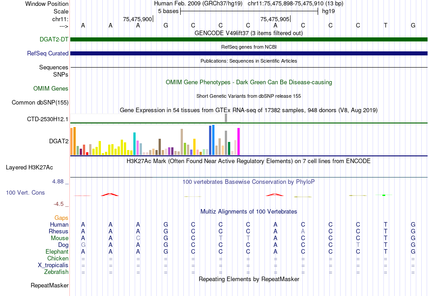Click the orange Gaps label
Screen dimensions: 428x296
61,218
